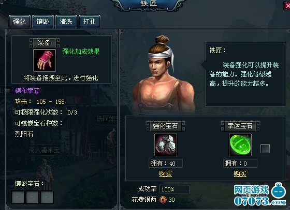The image size is (290, 210).
Task: Click the first empty gem socket slot
Action: coord(18,197)
